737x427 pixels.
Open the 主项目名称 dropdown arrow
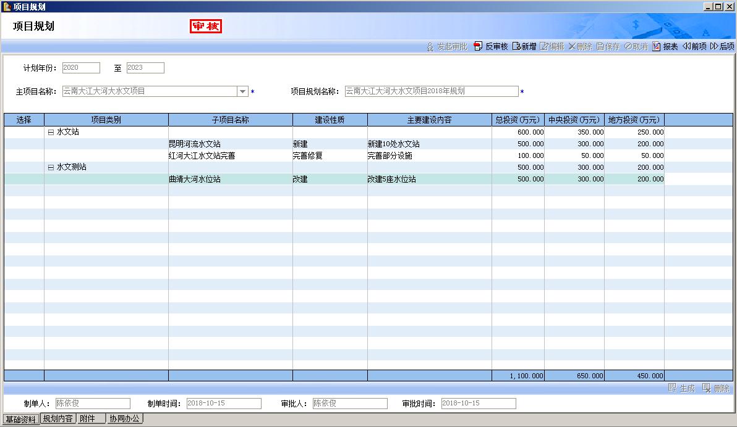(242, 91)
